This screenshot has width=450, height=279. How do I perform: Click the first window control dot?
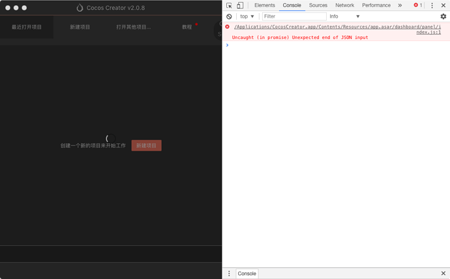8,8
